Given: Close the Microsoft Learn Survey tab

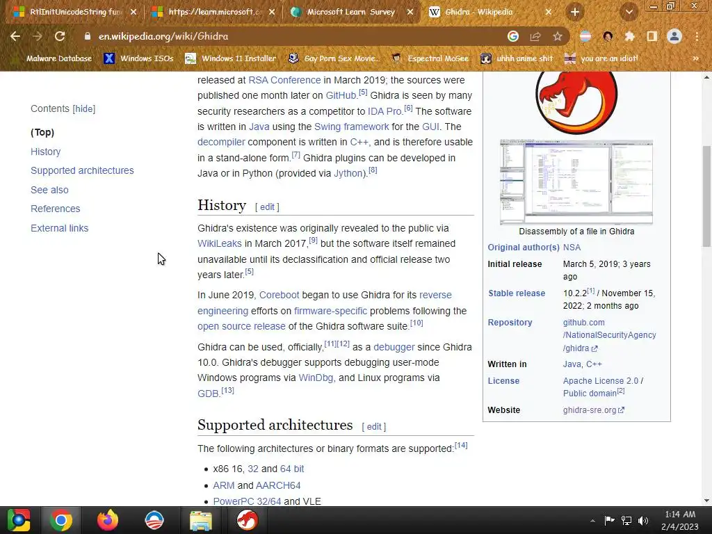Looking at the screenshot, I should [x=410, y=13].
